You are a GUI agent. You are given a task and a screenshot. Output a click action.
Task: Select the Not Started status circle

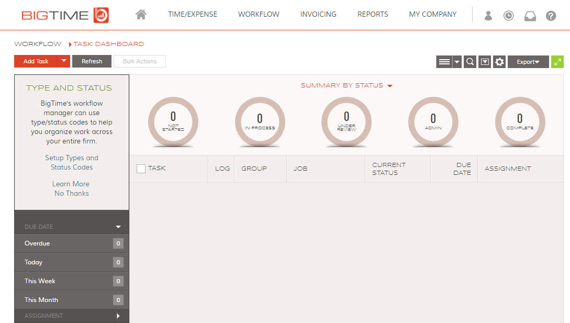tap(173, 122)
